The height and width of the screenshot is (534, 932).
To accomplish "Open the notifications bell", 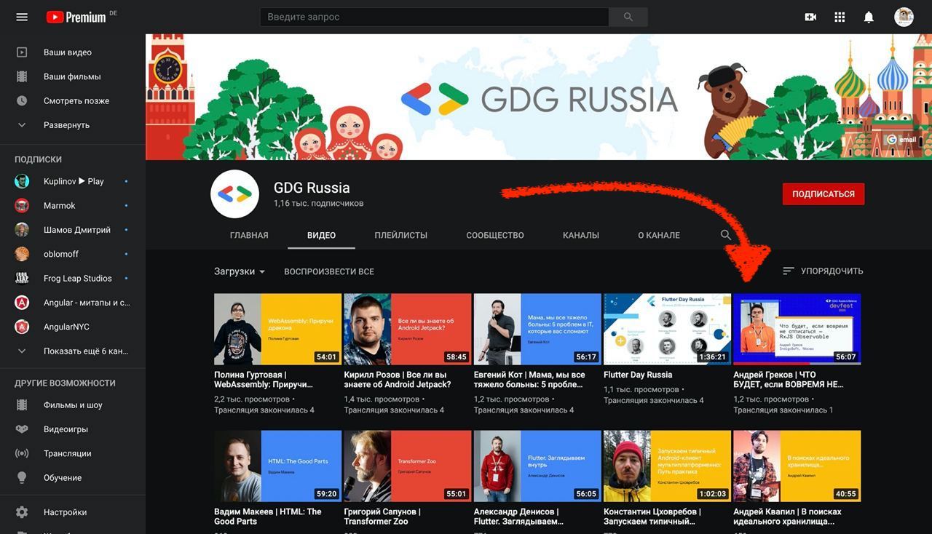I will (x=869, y=17).
